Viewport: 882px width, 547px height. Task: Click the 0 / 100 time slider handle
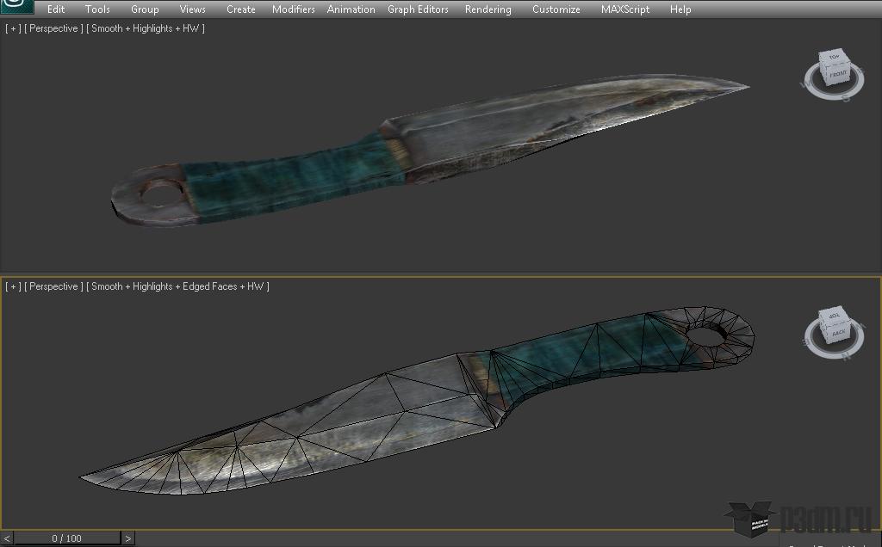[x=67, y=538]
